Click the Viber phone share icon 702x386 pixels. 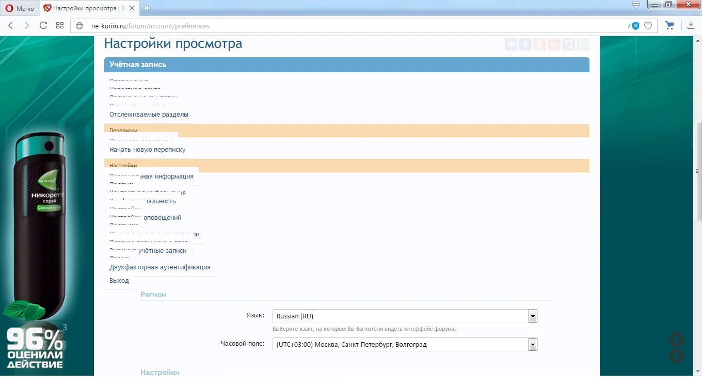coord(568,44)
